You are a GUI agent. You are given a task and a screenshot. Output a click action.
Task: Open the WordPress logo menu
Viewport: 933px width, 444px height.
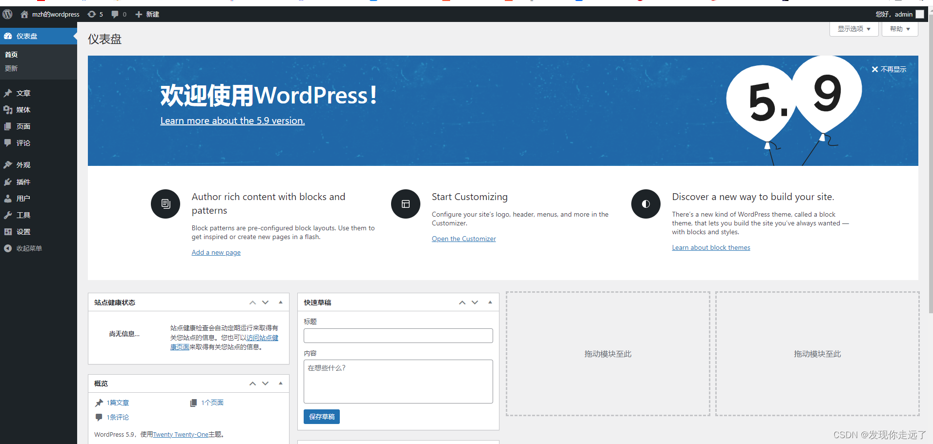7,14
